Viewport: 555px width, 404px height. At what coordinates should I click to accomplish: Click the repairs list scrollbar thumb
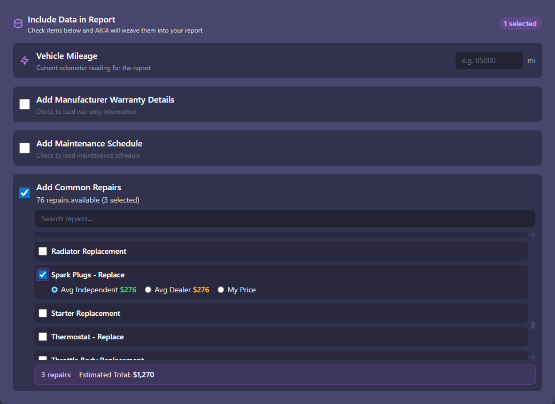click(x=533, y=325)
